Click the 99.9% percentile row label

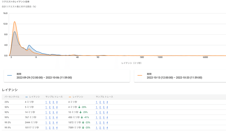coord(8,128)
